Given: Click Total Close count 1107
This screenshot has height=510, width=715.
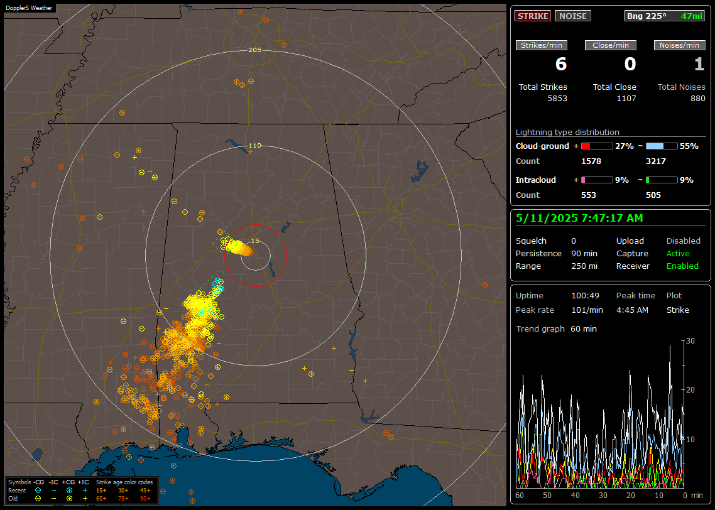Looking at the screenshot, I should (626, 99).
